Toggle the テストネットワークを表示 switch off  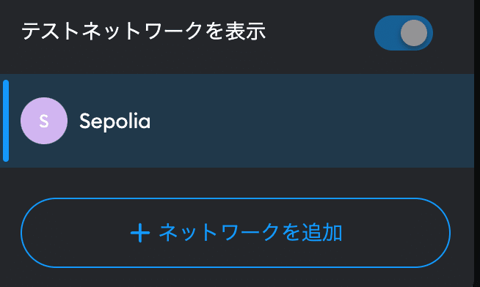click(404, 33)
